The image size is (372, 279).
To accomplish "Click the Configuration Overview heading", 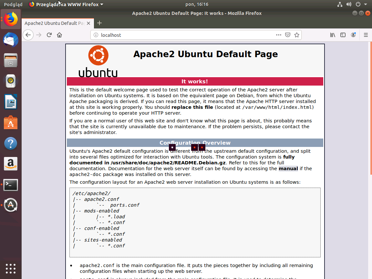I will (x=195, y=143).
